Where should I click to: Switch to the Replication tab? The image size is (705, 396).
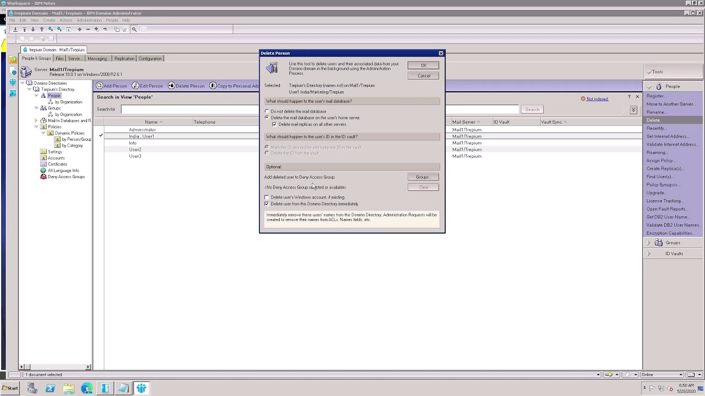coord(124,58)
